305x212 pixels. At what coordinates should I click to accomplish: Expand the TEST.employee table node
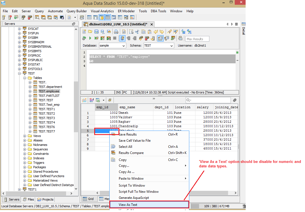coord(30,91)
